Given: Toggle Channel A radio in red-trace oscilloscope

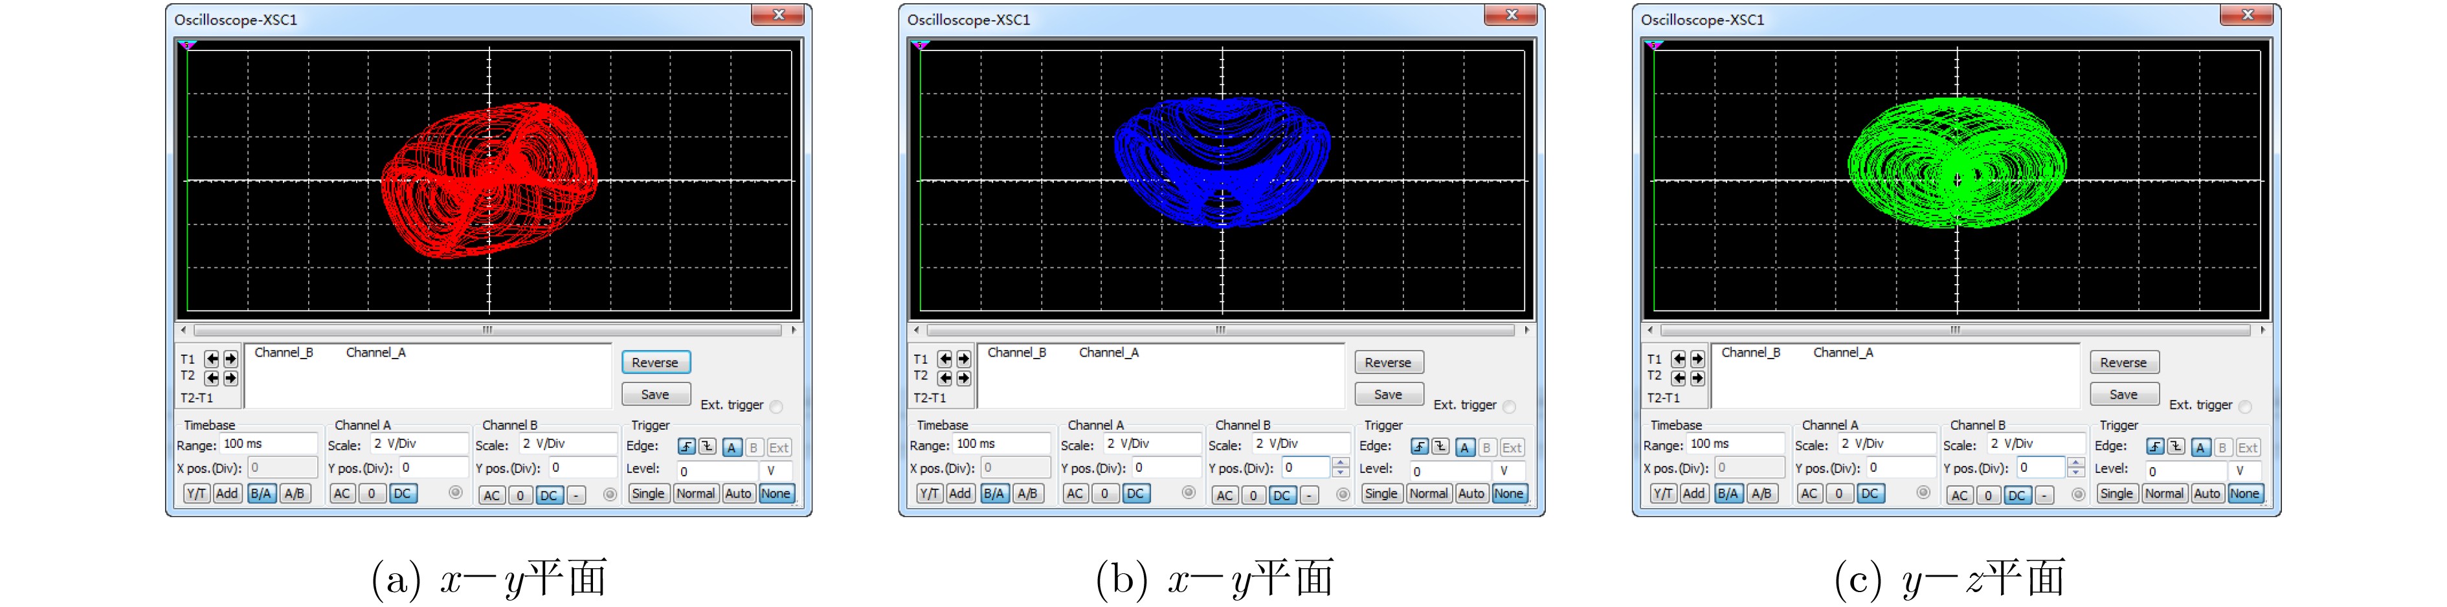Looking at the screenshot, I should coord(456,493).
